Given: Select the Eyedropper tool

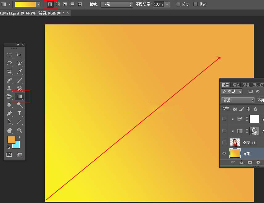Looking at the screenshot, I should 19,72.
